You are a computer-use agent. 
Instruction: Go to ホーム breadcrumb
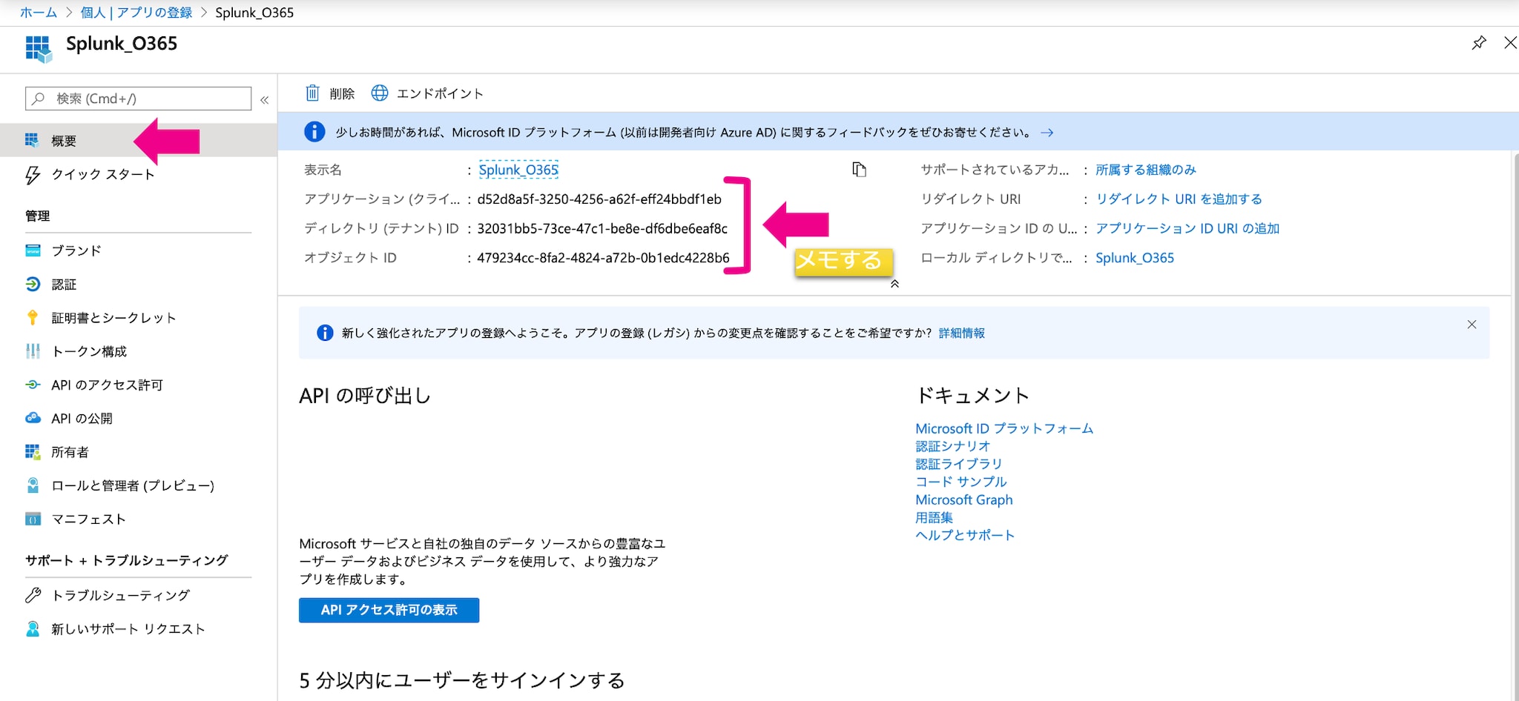38,13
